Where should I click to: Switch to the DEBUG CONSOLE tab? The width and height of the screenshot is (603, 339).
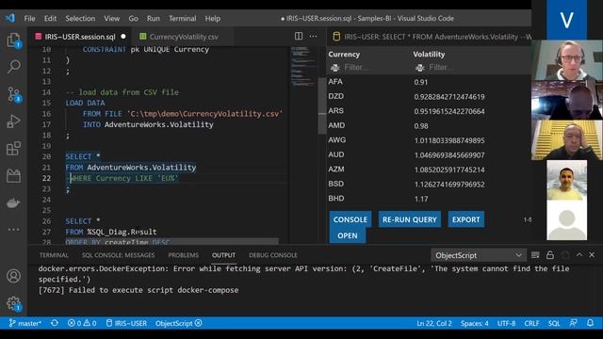click(x=272, y=255)
